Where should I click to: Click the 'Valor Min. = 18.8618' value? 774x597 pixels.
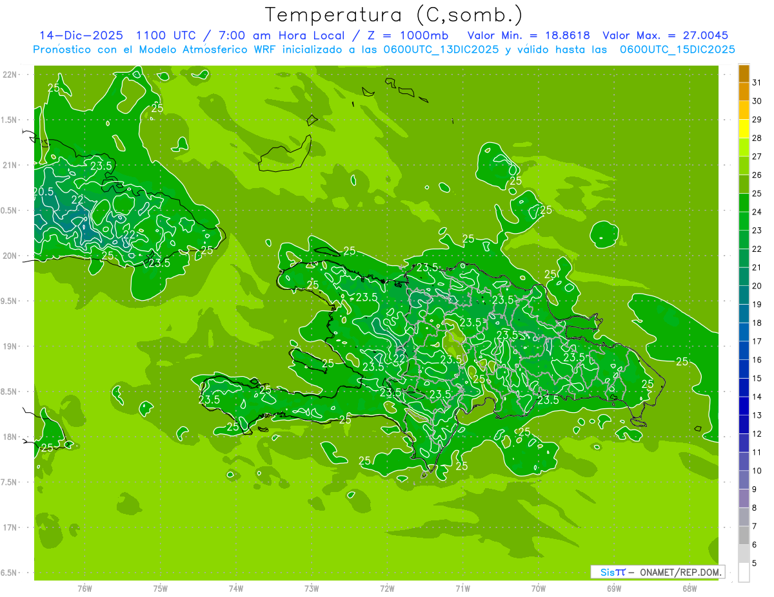(x=529, y=35)
